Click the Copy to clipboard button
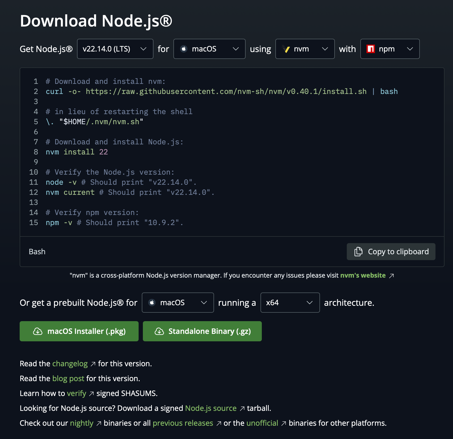The width and height of the screenshot is (453, 439). [x=391, y=252]
